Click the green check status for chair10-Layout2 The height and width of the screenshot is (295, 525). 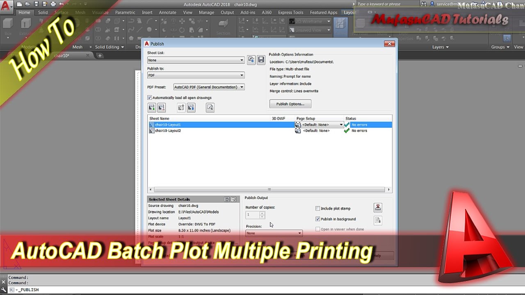[347, 131]
